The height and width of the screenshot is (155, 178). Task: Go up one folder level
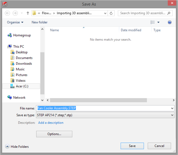[28, 13]
